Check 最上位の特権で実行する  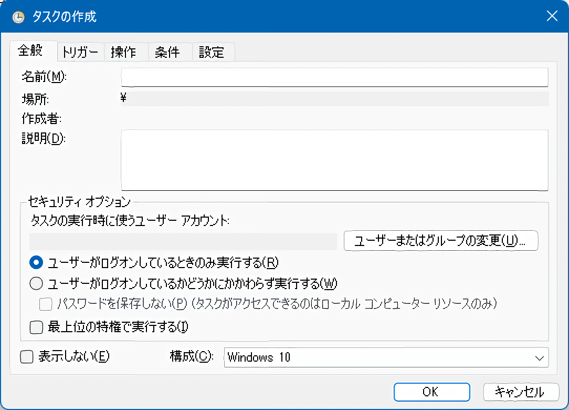[36, 327]
